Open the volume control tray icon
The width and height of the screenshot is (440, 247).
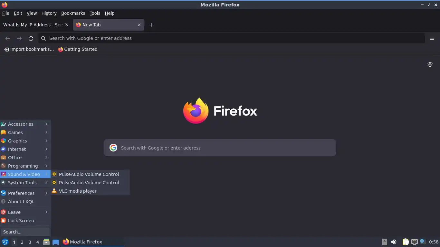[x=394, y=242]
